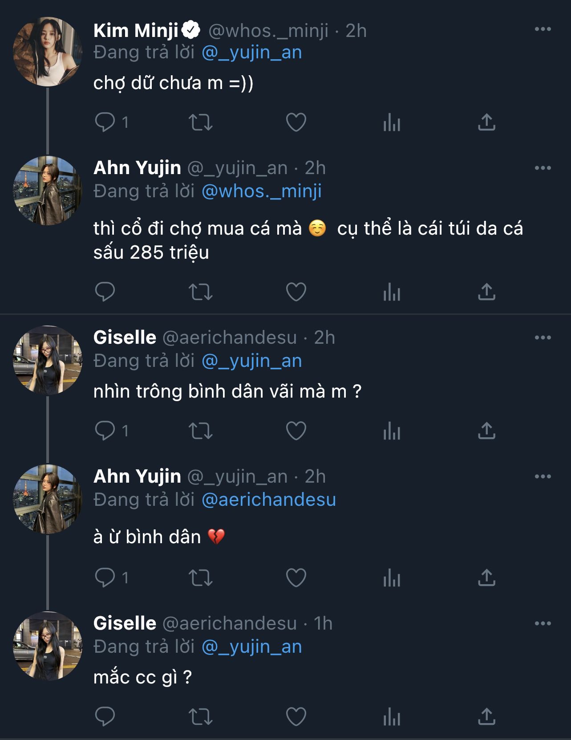This screenshot has height=740, width=571.
Task: Share Giselle's "nhìn trông bình dân" tweet
Action: tap(486, 431)
